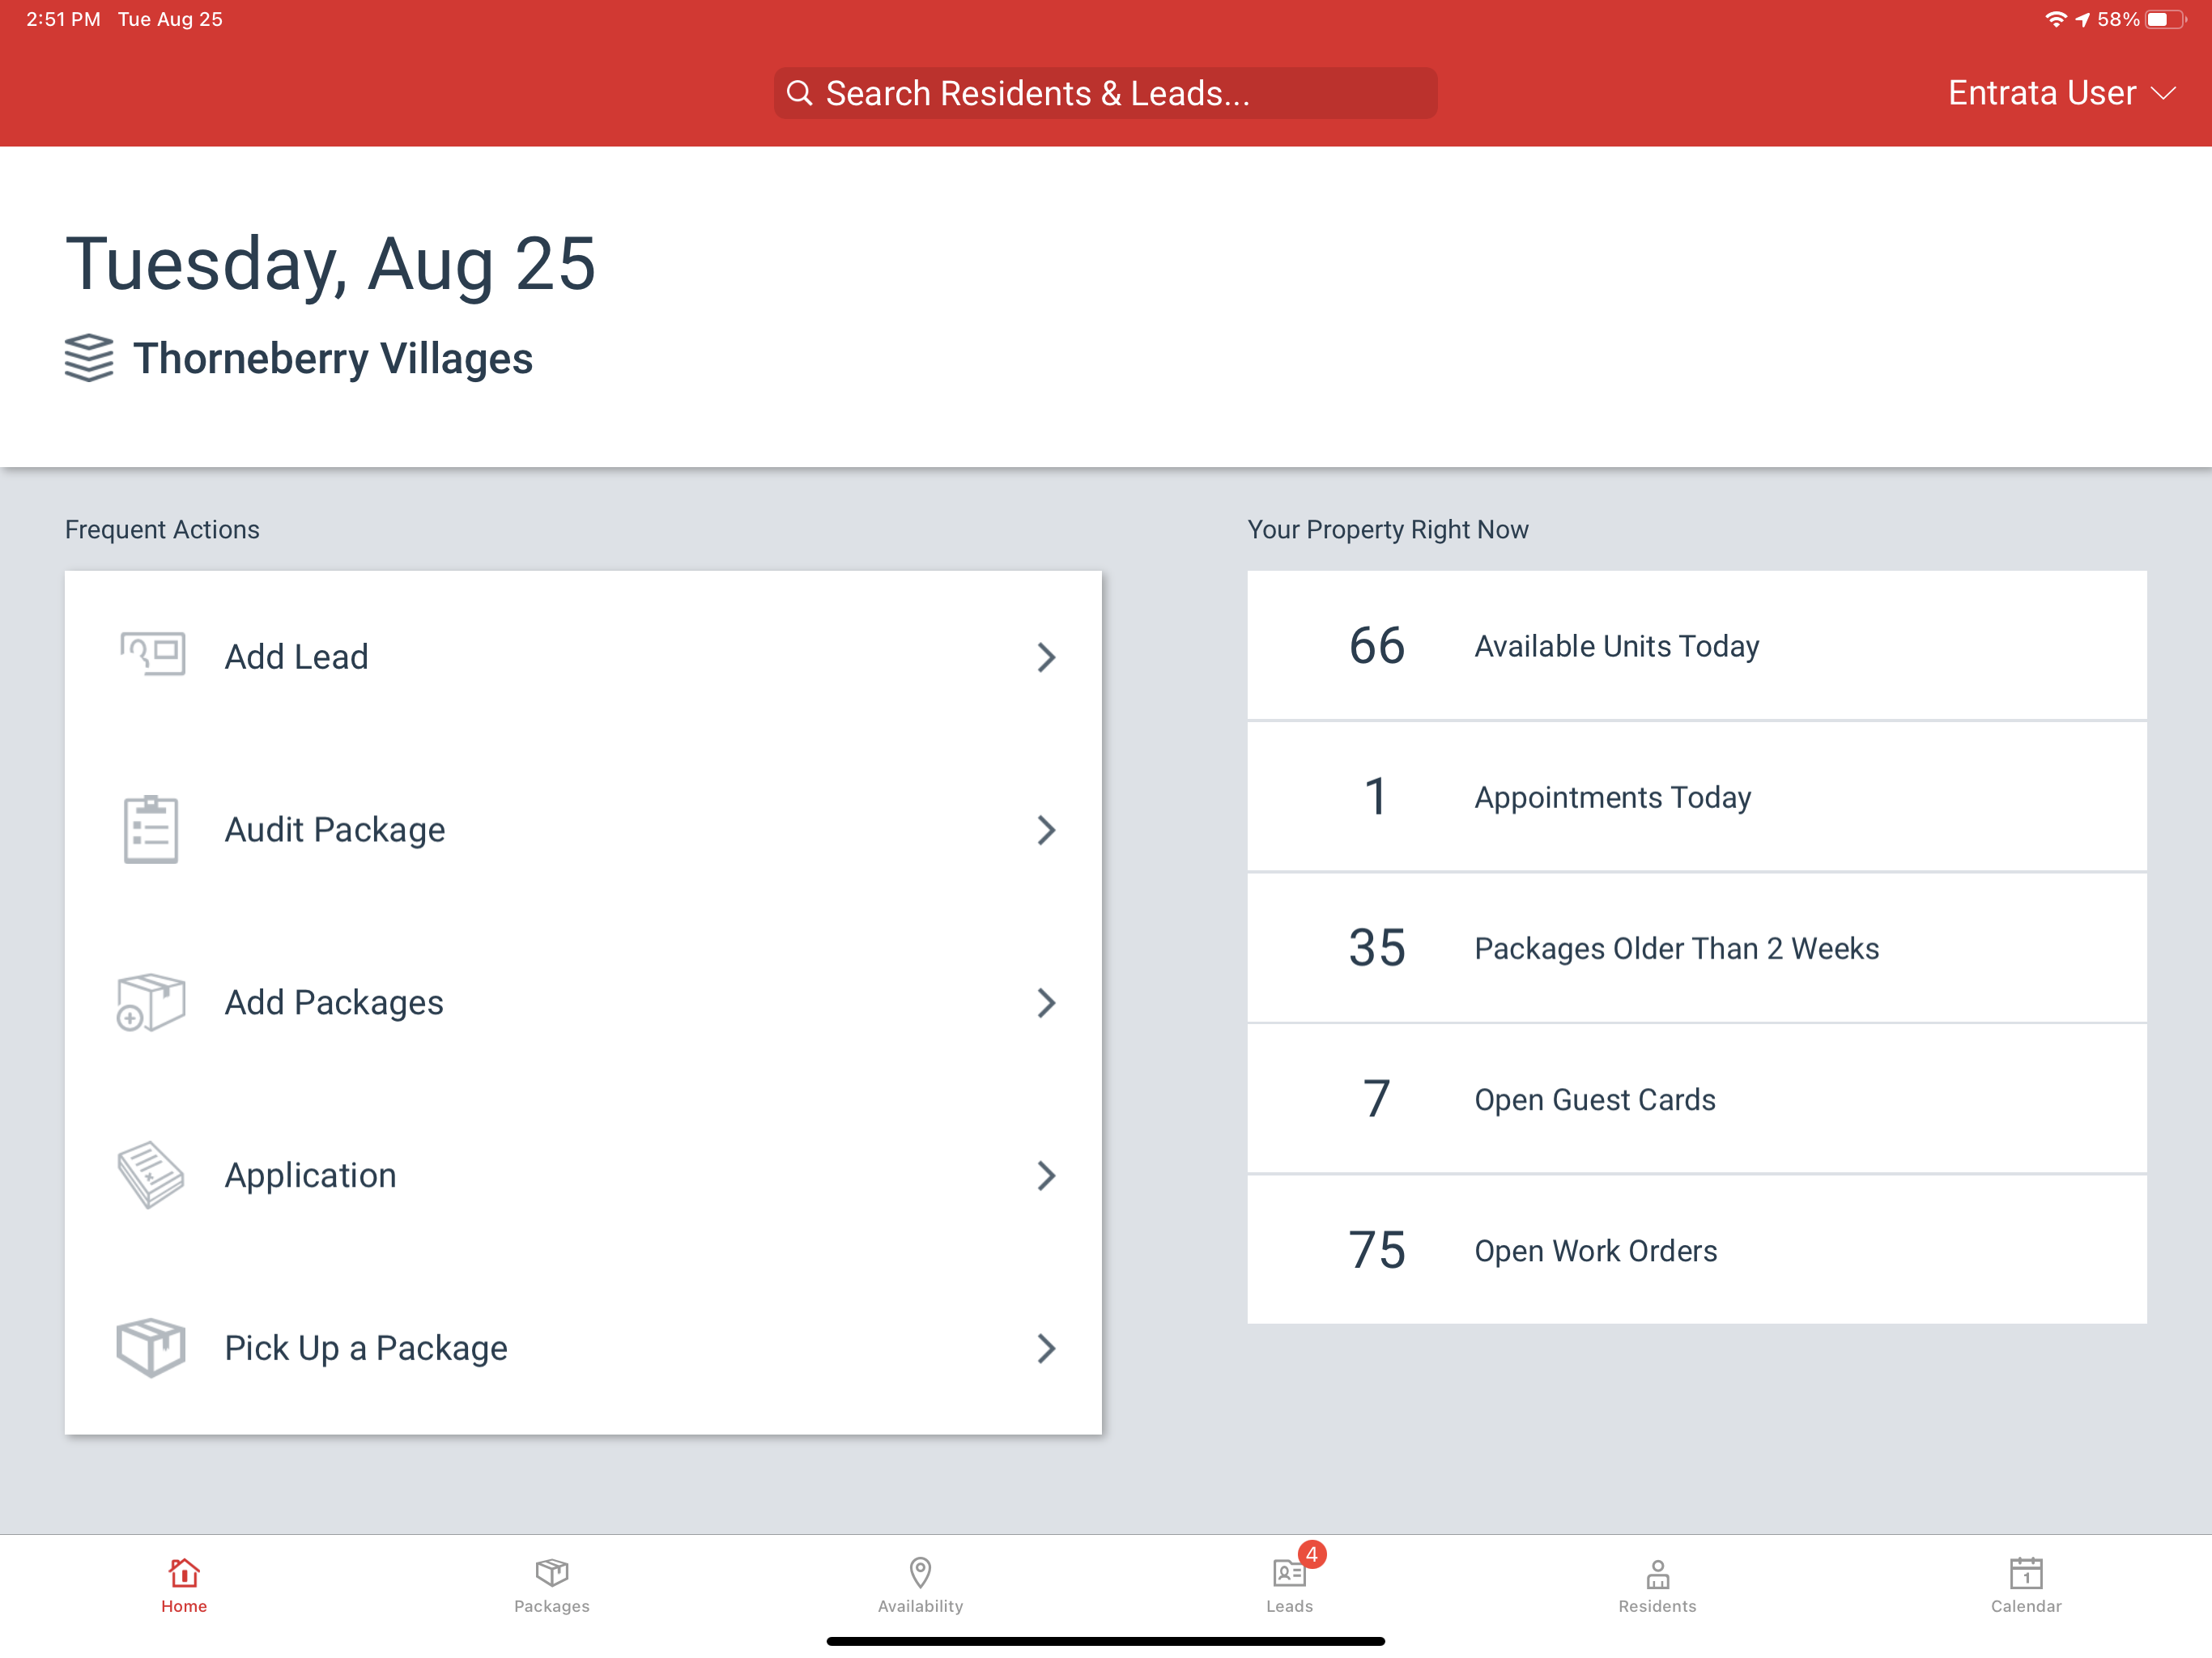Click the chevron on Add Lead row
The height and width of the screenshot is (1658, 2212).
(1046, 657)
